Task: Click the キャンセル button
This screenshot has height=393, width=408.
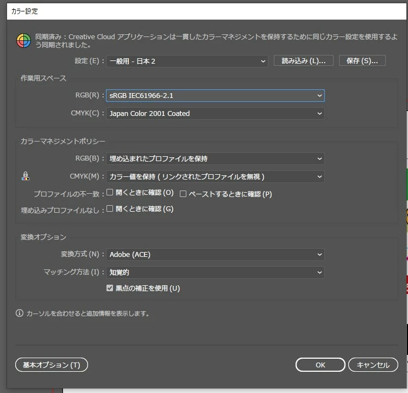Action: click(373, 365)
